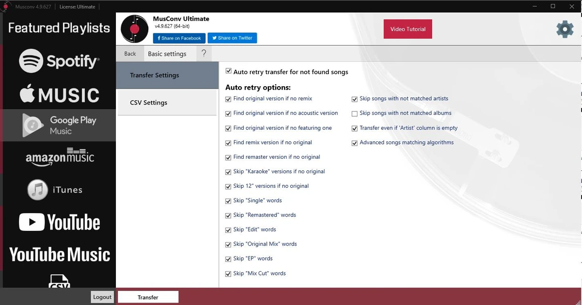Toggle Find remix version if no original
Viewport: 582px width, 305px height.
[228, 143]
